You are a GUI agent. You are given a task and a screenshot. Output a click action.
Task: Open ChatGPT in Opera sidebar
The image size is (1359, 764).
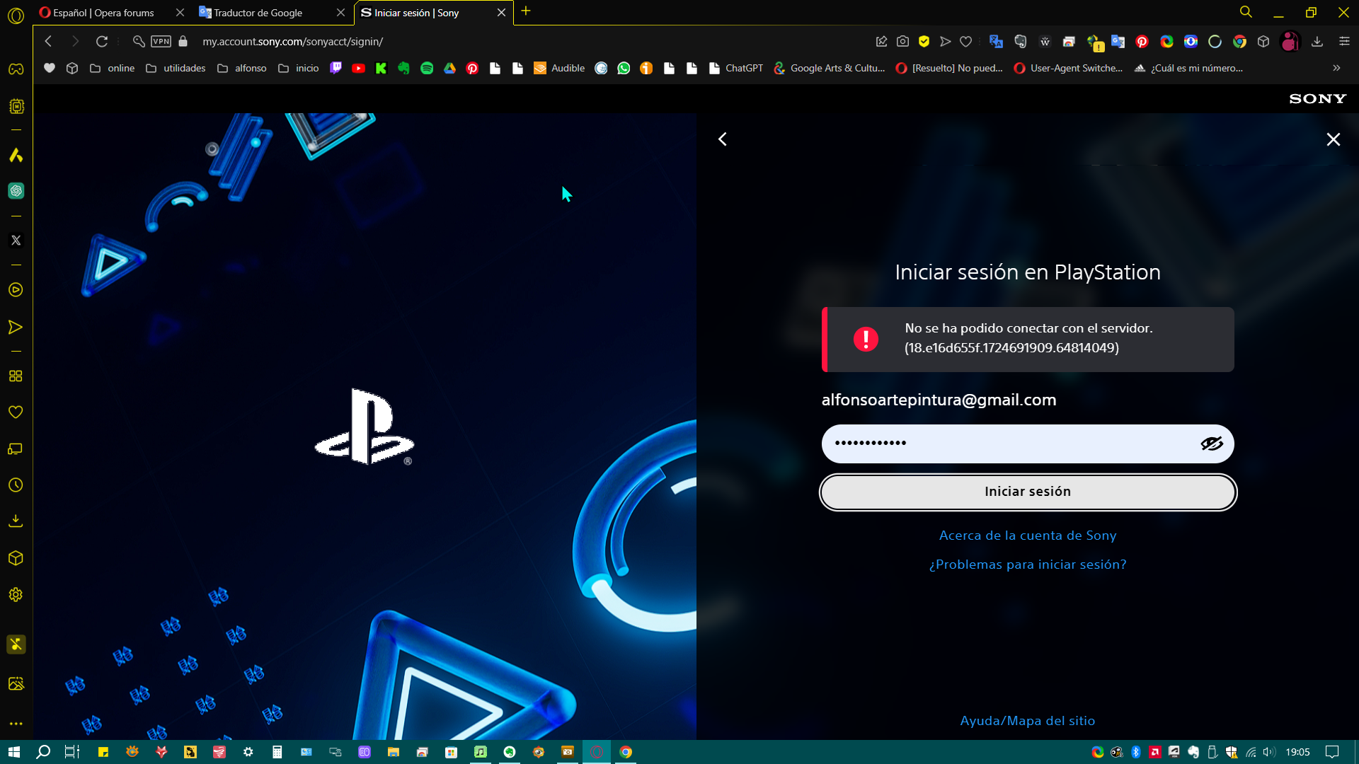tap(16, 191)
